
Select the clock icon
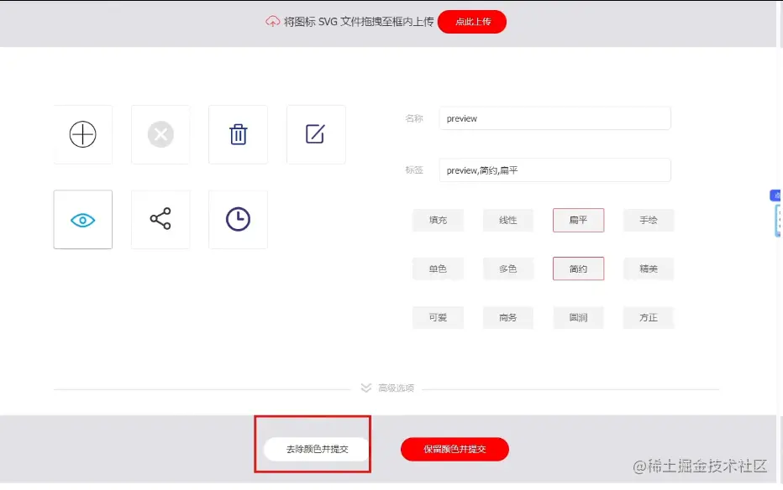coord(238,219)
